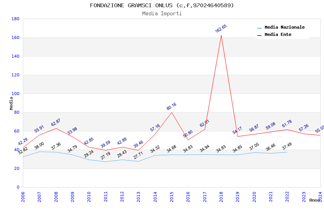Click the 57.26 data label
Image resolution: width=324 pixels, height=210 pixels.
[x=303, y=128]
